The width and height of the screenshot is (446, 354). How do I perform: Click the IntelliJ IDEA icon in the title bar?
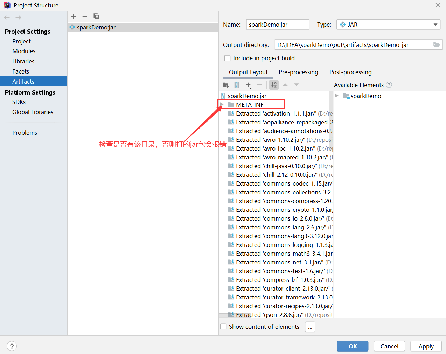click(7, 5)
